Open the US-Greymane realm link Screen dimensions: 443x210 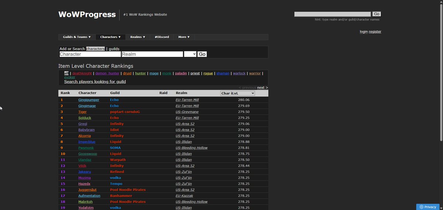(188, 112)
